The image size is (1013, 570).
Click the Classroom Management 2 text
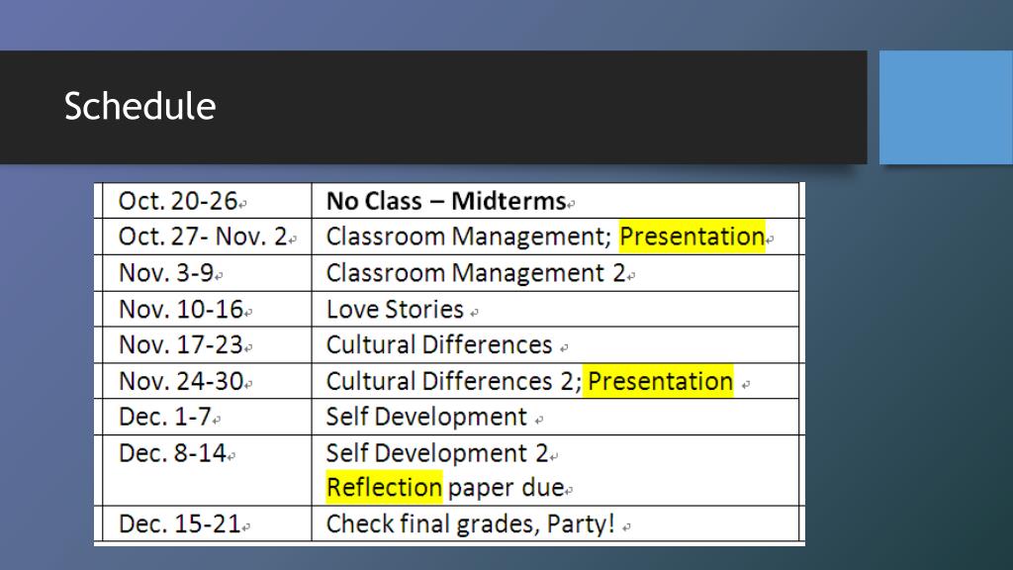tap(475, 273)
